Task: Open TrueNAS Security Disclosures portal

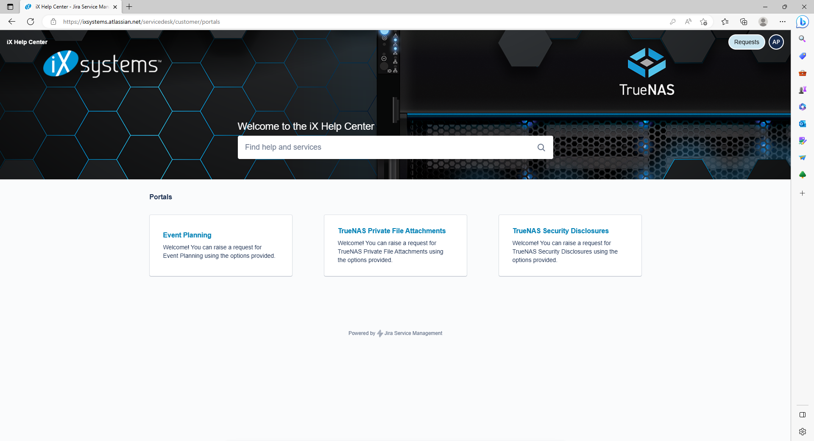Action: (x=560, y=231)
